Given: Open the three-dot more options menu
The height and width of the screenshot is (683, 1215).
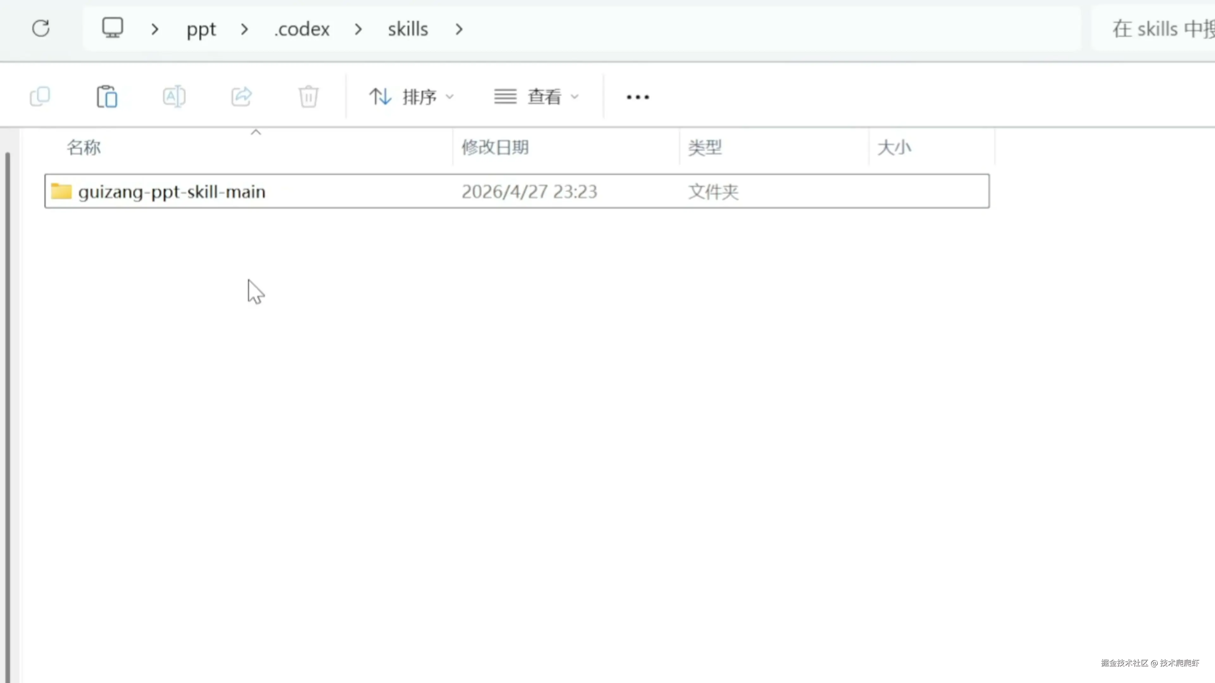Looking at the screenshot, I should (x=638, y=97).
